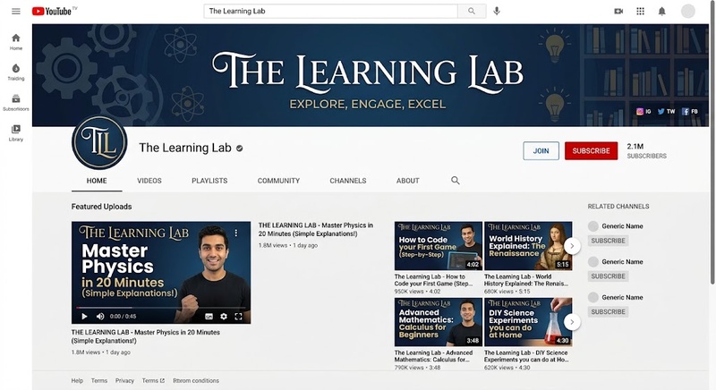The height and width of the screenshot is (390, 716).
Task: Click the Master Physics title below the player
Action: (145, 336)
